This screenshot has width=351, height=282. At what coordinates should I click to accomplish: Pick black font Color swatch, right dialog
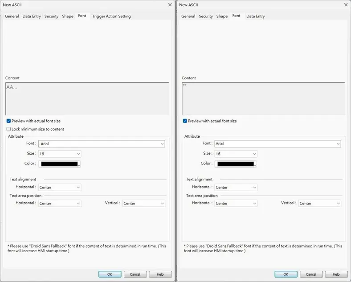click(x=236, y=164)
